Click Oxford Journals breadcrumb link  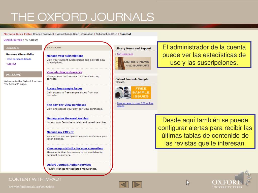coord(13,40)
